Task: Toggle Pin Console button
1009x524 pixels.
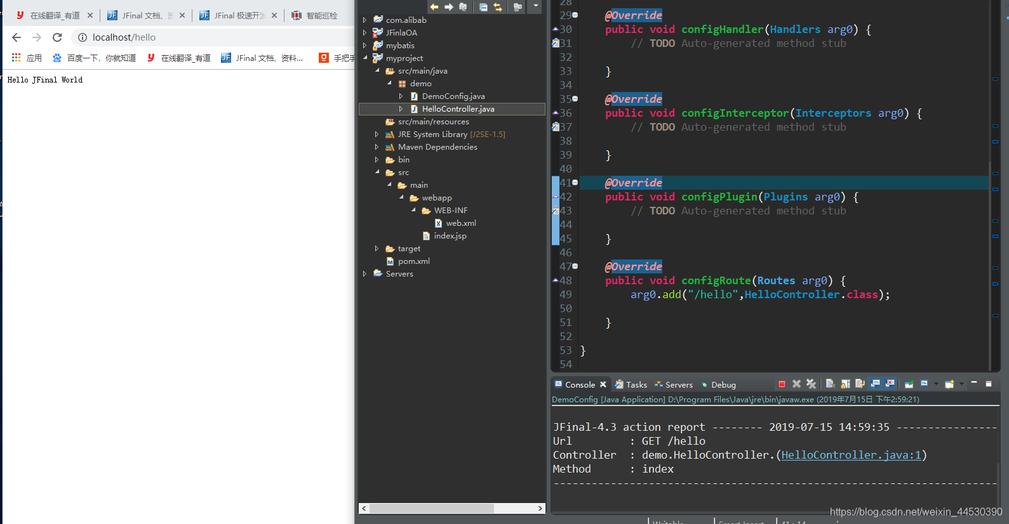Action: pyautogui.click(x=909, y=384)
